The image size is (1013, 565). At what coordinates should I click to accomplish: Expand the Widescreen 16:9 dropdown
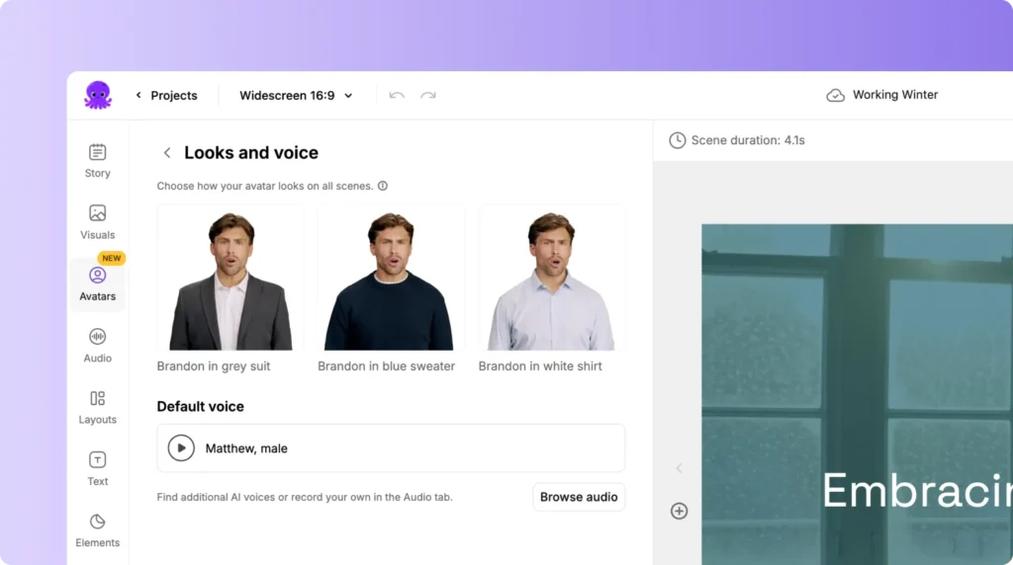click(x=296, y=96)
